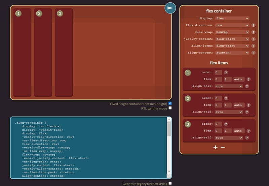Click 'flex-direction: row;' unprefixed code line

[x=40, y=144]
